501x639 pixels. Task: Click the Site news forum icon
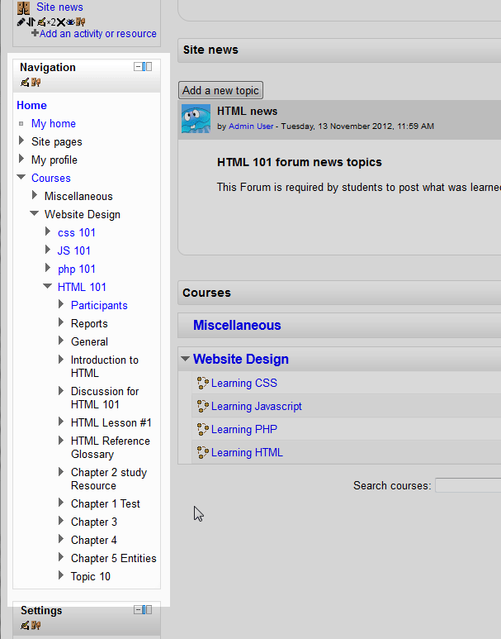(23, 7)
